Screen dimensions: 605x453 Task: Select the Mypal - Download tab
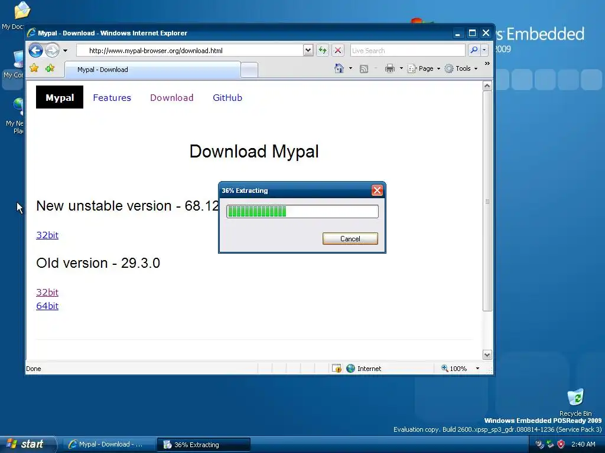(x=153, y=70)
